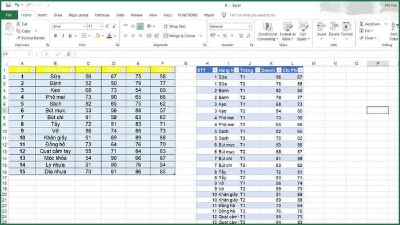Activate the Format Painter
The image size is (400, 225).
pyautogui.click(x=31, y=38)
